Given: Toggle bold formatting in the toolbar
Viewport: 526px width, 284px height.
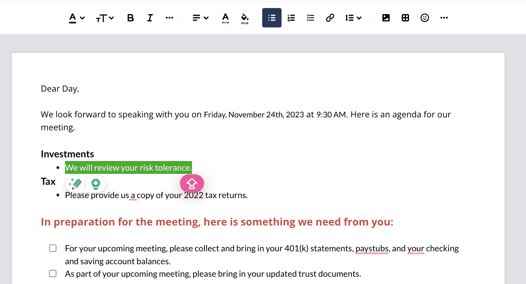Looking at the screenshot, I should pos(130,18).
